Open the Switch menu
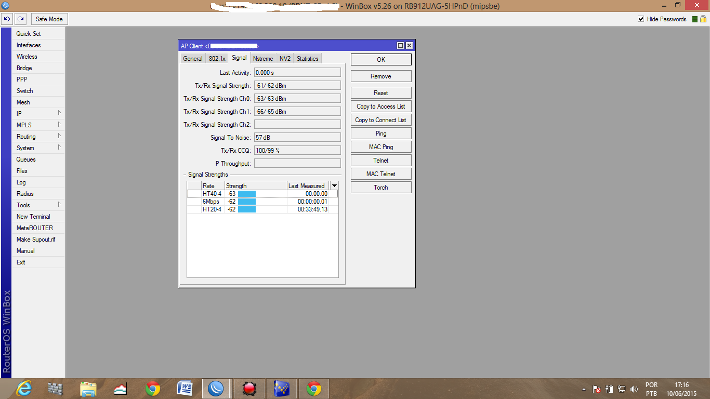The height and width of the screenshot is (399, 710). pos(39,91)
